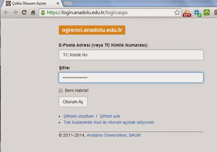Reload the login page
The image size is (217, 152).
click(24, 13)
